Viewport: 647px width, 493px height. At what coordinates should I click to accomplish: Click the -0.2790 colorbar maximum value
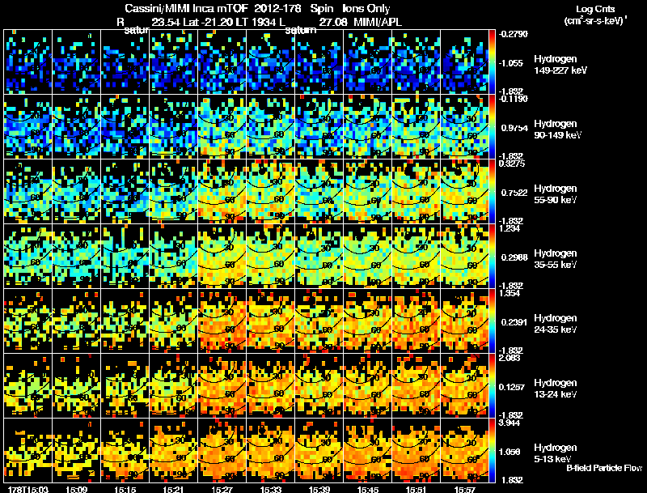pos(514,34)
